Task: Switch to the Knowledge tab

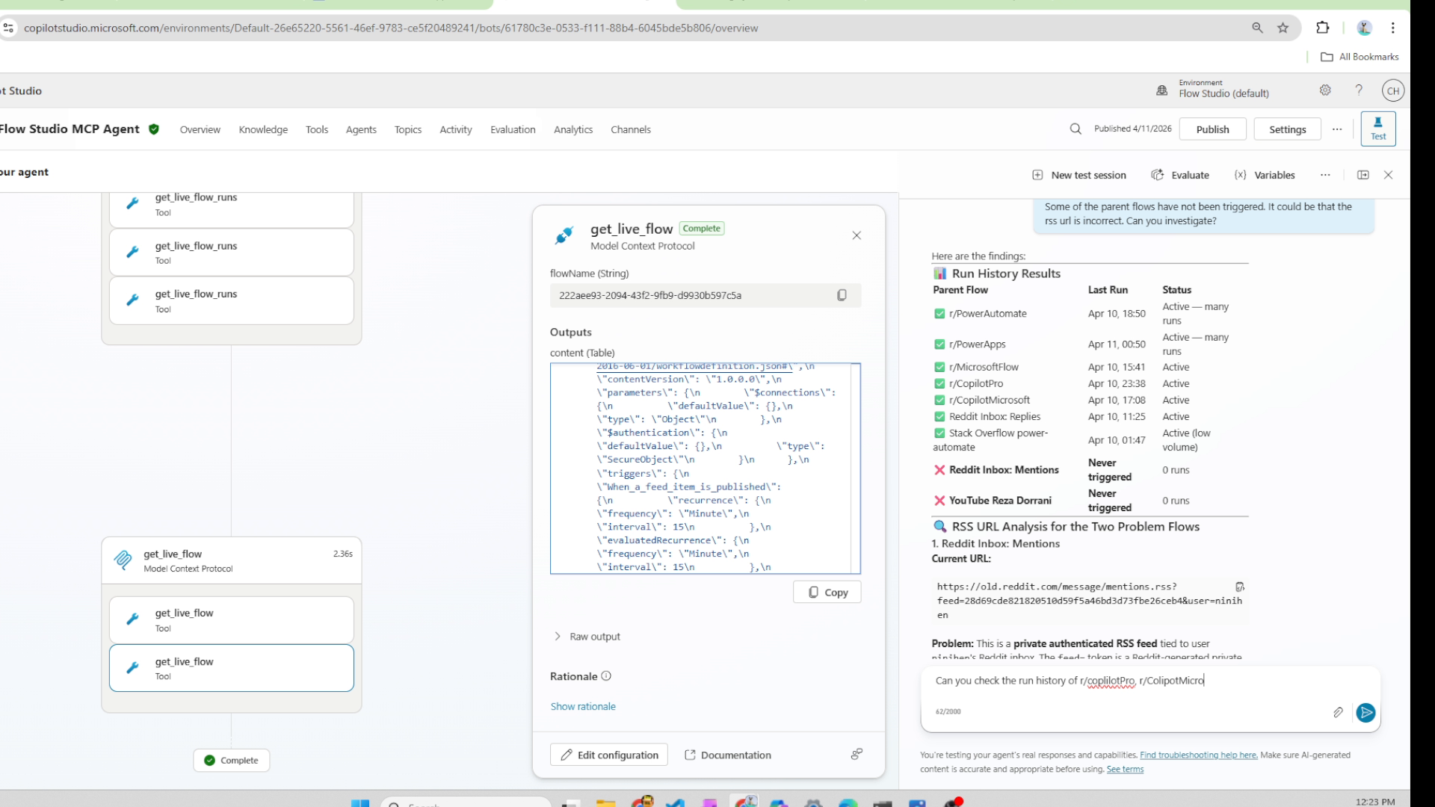Action: coord(263,129)
